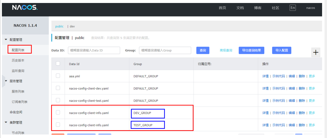The image size is (327, 138).
Task: Click the NACOS 1.1.4 version label
Action: [x=25, y=25]
